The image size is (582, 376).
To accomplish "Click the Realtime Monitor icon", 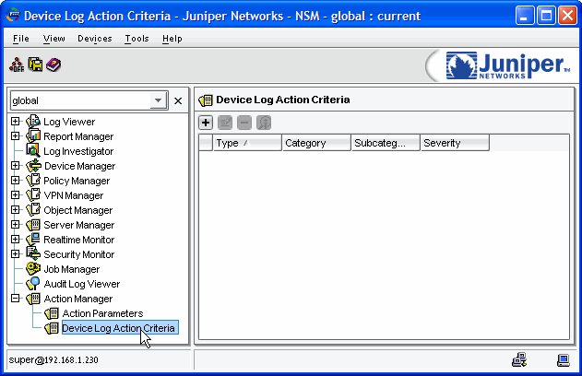I will (x=33, y=240).
